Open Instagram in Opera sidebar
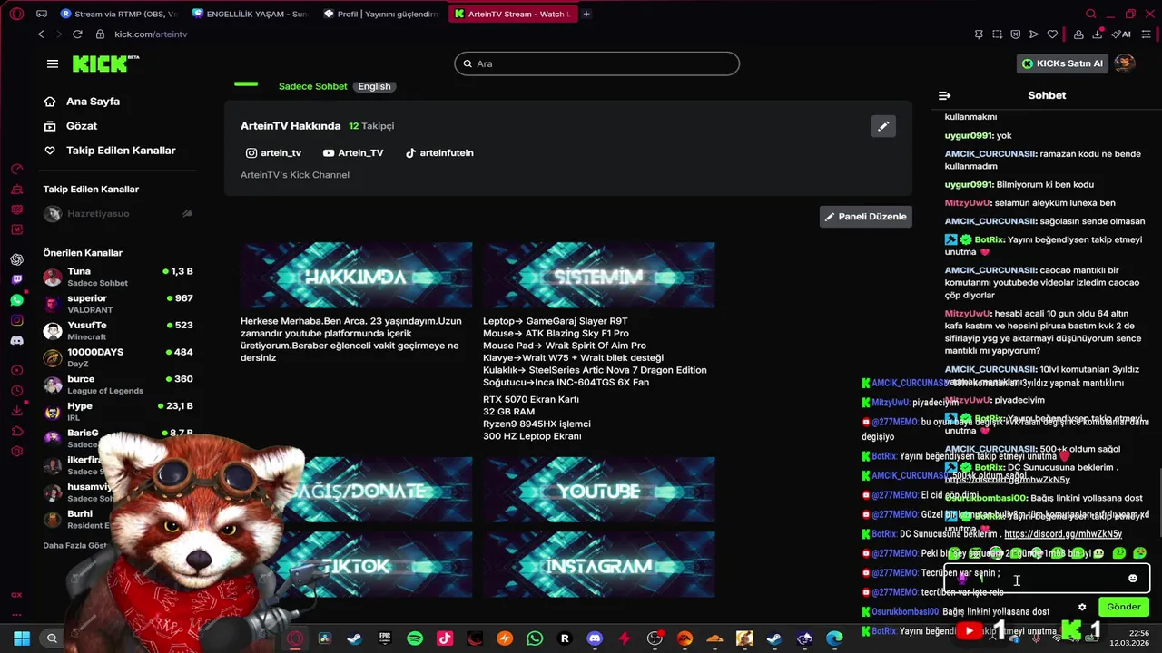This screenshot has width=1162, height=653. [x=16, y=320]
